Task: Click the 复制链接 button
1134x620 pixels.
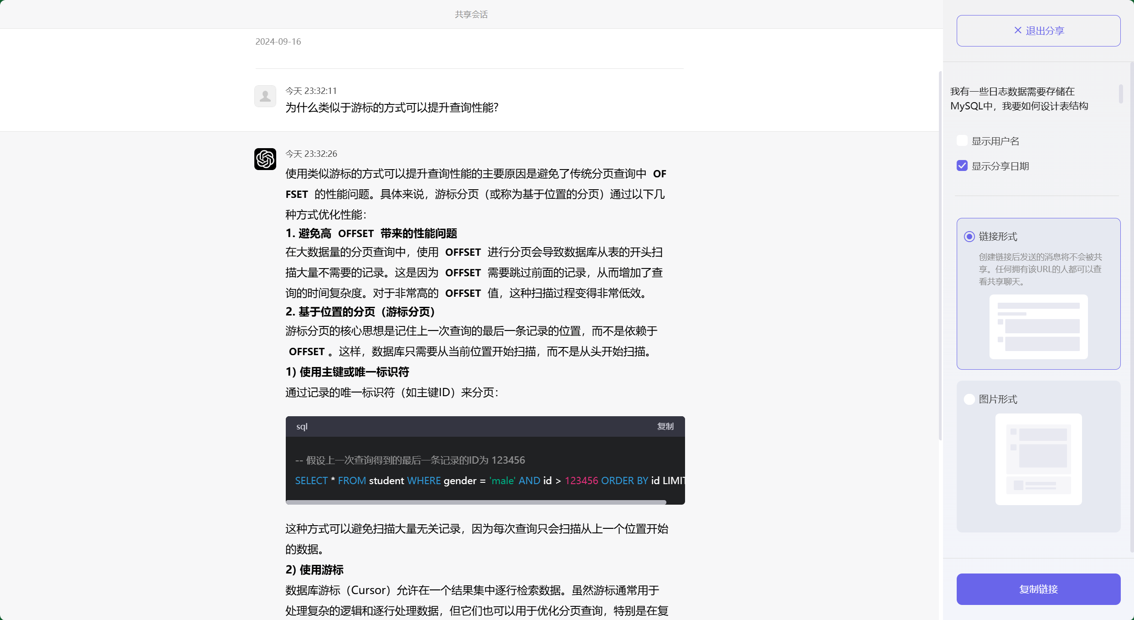Action: (x=1038, y=589)
